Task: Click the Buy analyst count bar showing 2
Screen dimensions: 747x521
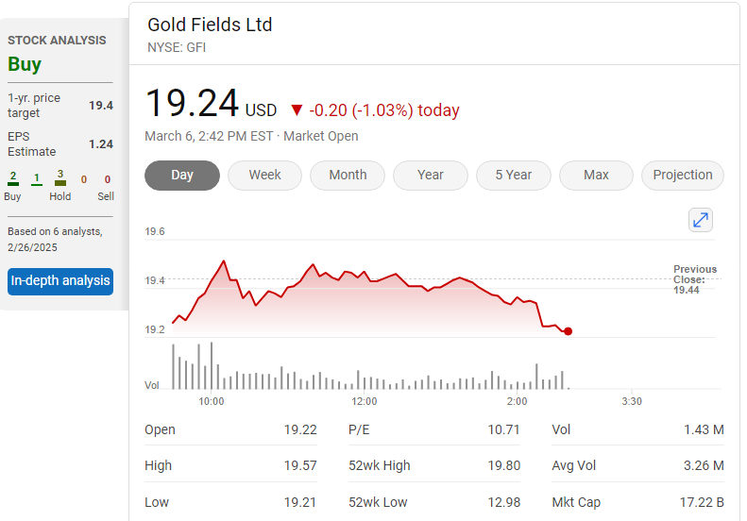Action: click(13, 178)
